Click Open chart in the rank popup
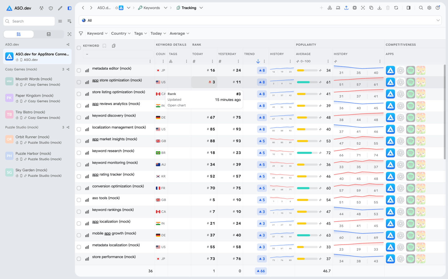The image size is (448, 279). click(177, 105)
